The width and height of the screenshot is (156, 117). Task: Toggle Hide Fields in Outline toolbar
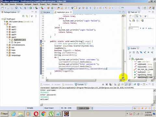coord(141,52)
